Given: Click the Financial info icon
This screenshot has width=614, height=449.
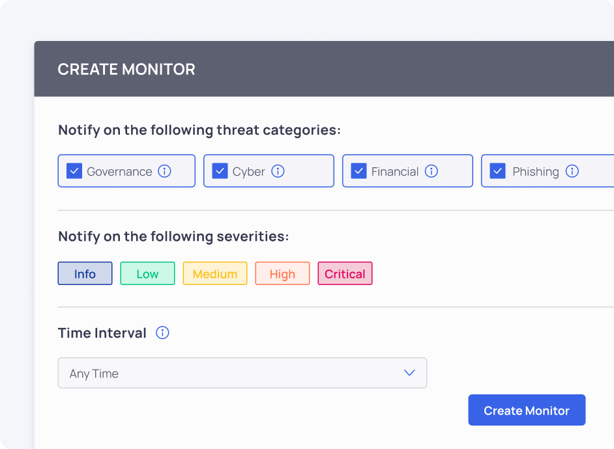Looking at the screenshot, I should coord(431,171).
